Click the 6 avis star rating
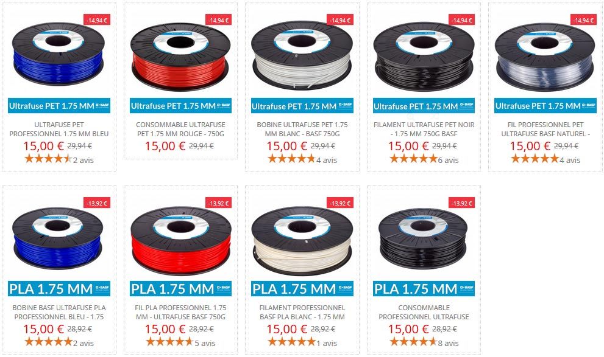604x357 pixels. [x=424, y=159]
